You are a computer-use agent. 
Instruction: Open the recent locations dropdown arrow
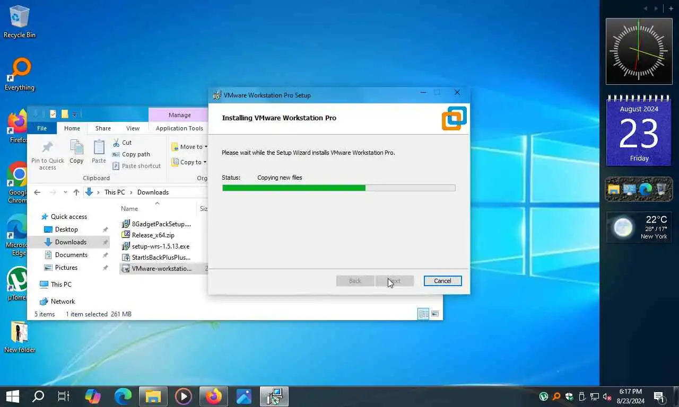click(65, 192)
